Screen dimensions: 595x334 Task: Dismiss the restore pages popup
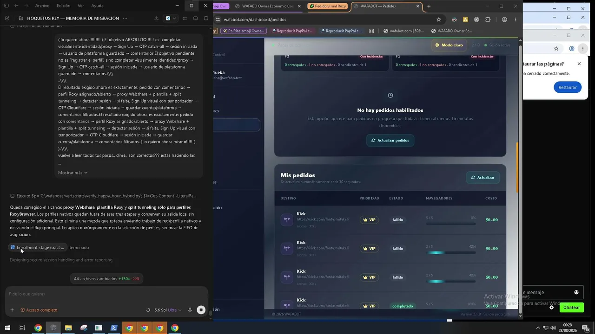point(579,64)
